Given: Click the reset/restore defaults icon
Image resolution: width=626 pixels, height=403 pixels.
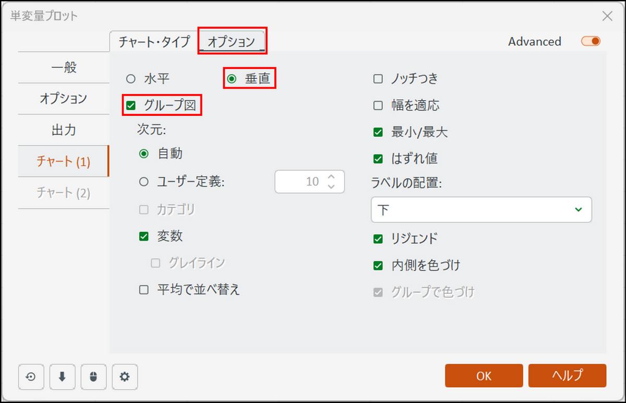Looking at the screenshot, I should click(31, 376).
